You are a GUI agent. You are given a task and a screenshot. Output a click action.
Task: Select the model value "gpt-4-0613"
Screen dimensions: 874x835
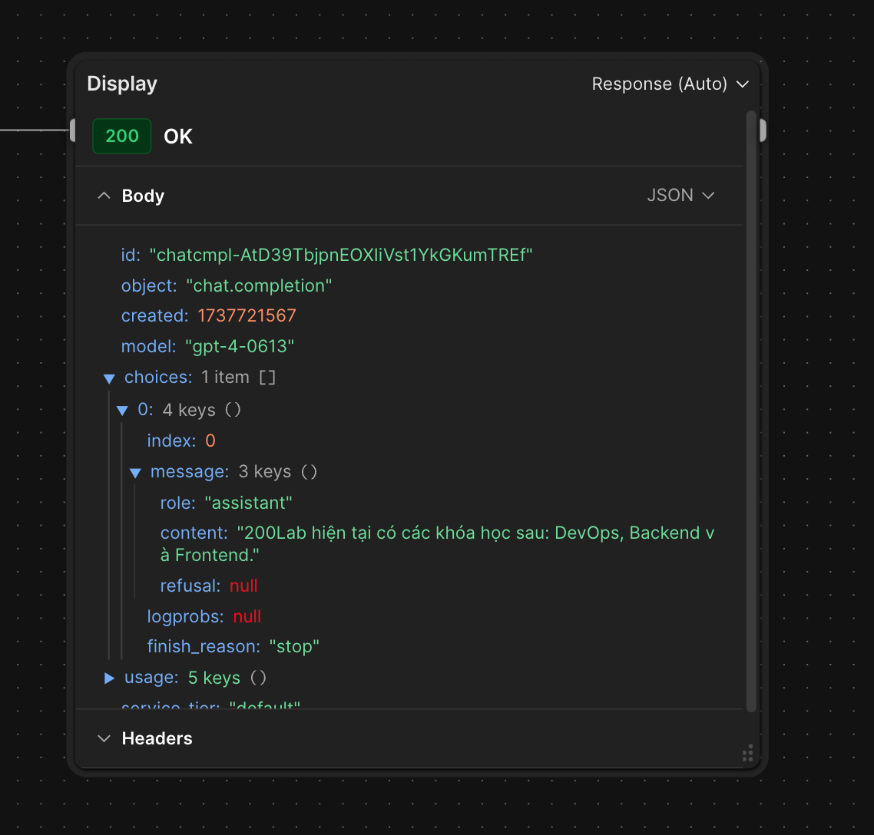(x=240, y=347)
